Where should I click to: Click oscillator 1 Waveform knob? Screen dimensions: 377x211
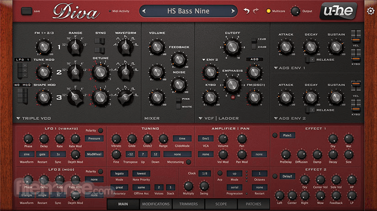coord(125,47)
